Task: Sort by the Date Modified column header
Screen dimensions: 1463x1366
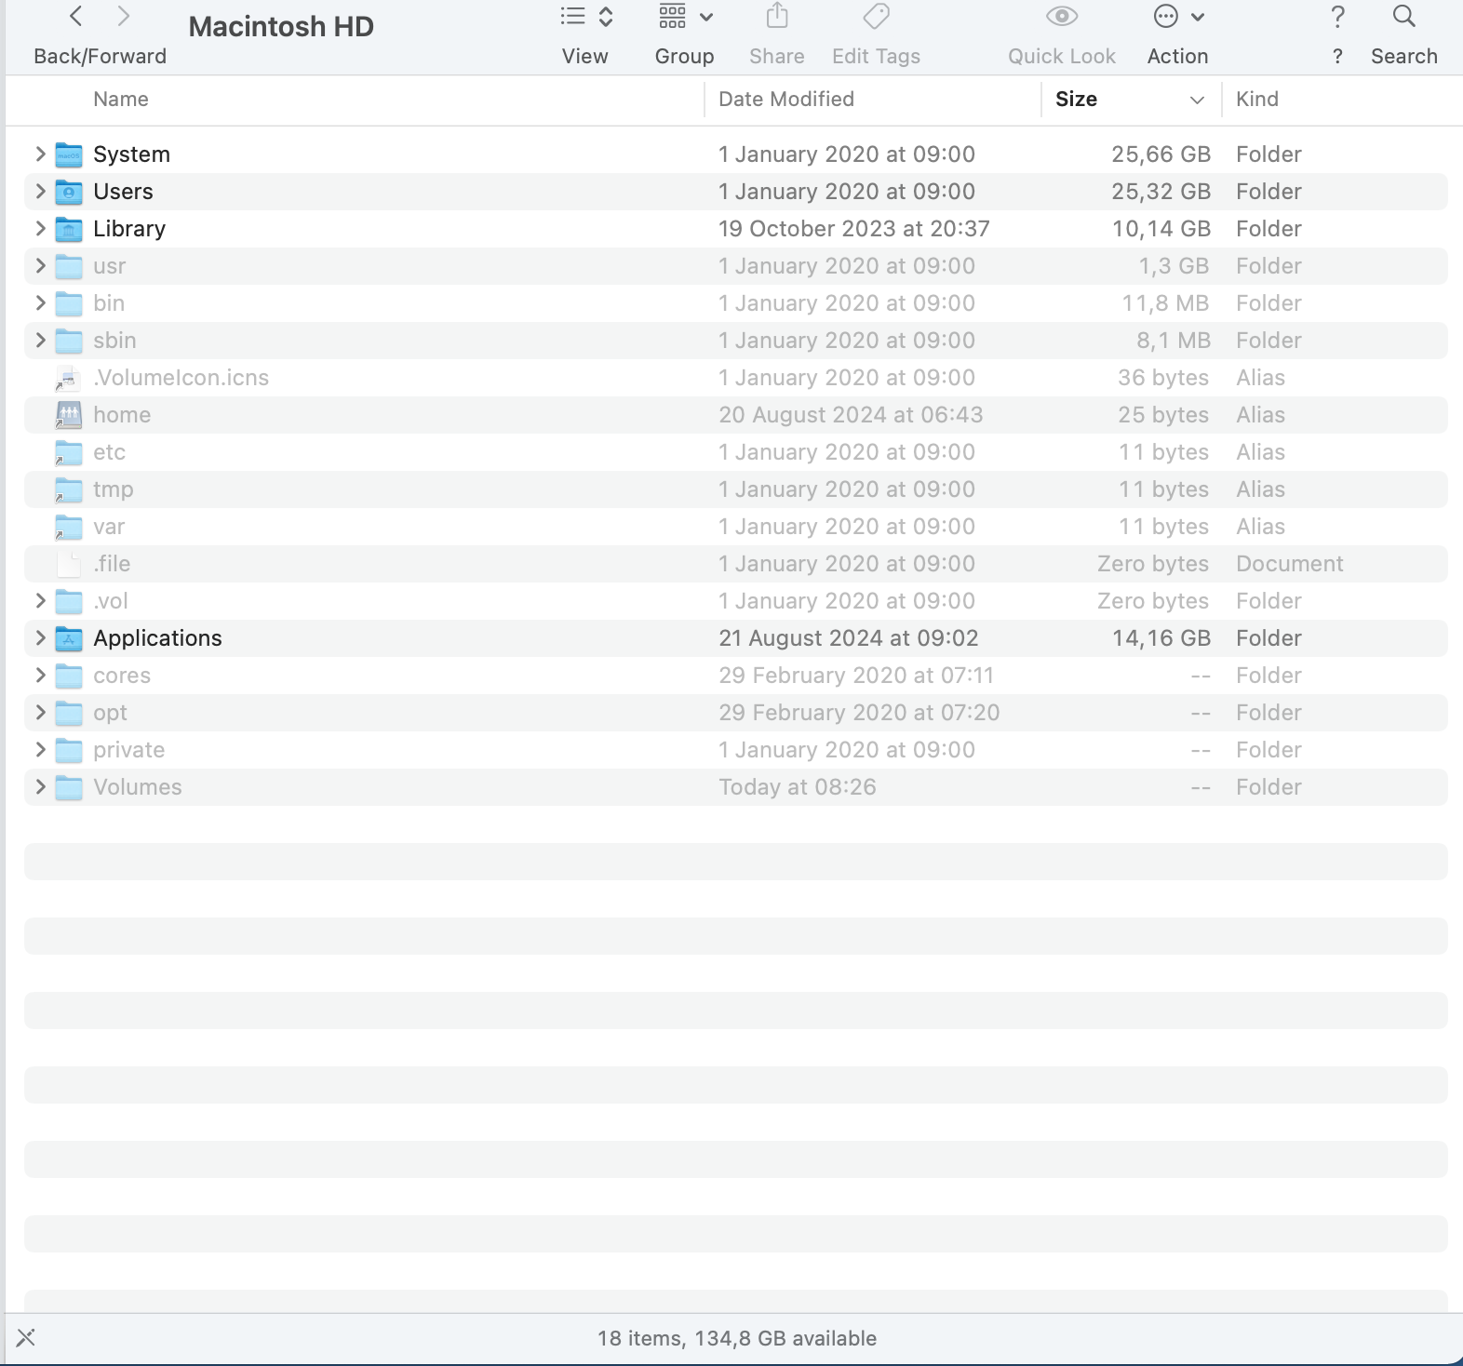Action: [x=786, y=100]
